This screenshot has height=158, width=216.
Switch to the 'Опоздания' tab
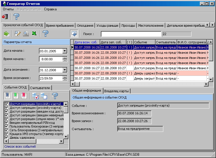(x=85, y=26)
